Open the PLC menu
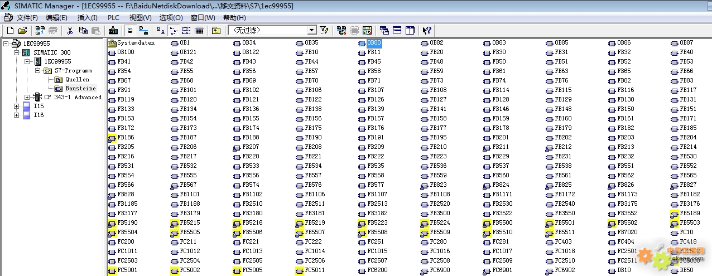 (x=113, y=18)
